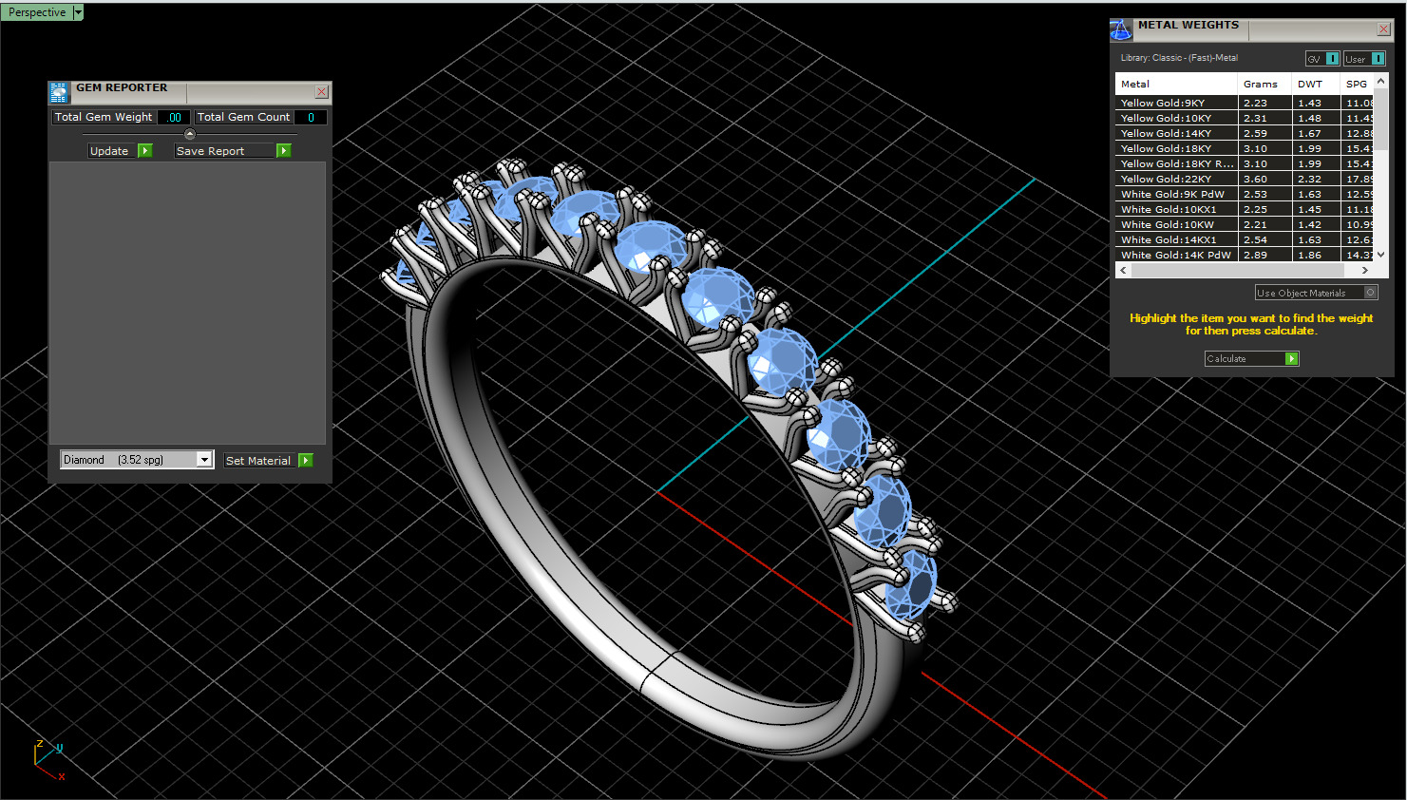
Task: Select the White Gold:14K PdW row
Action: [1244, 255]
